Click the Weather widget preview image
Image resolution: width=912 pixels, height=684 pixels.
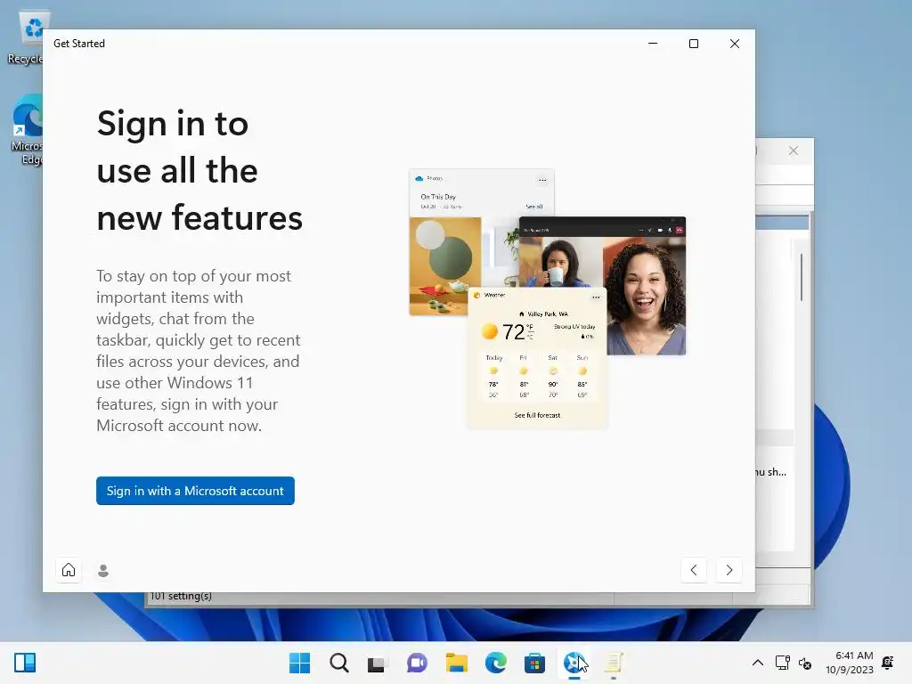(x=537, y=358)
